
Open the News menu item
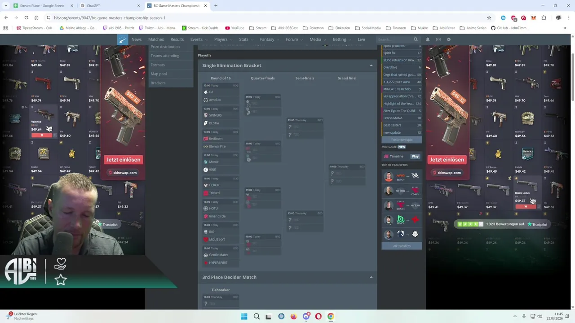click(x=136, y=39)
